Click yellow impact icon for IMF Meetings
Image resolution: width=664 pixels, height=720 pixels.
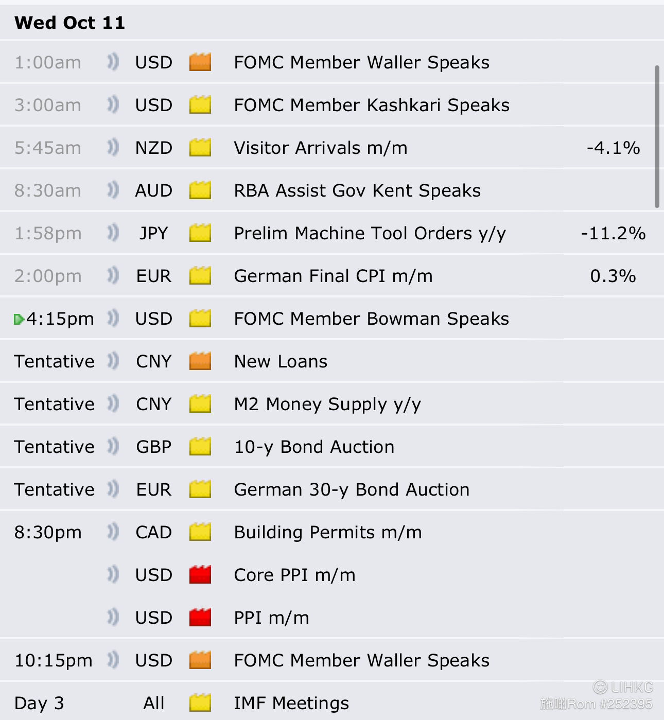(200, 703)
